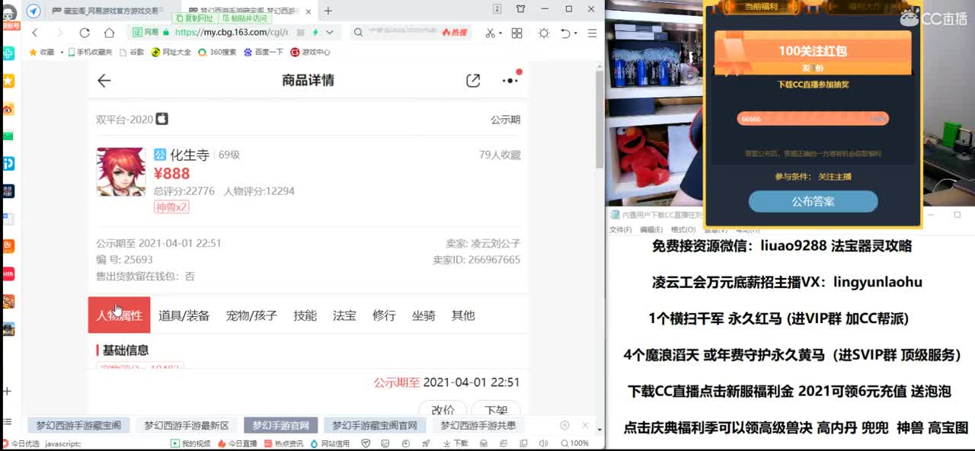This screenshot has width=975, height=451.
Task: Open the 手机收藏夹 bookmark
Action: [x=90, y=53]
